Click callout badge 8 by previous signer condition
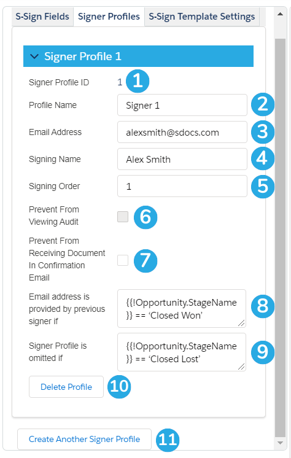This screenshot has height=458, width=291. tap(263, 306)
